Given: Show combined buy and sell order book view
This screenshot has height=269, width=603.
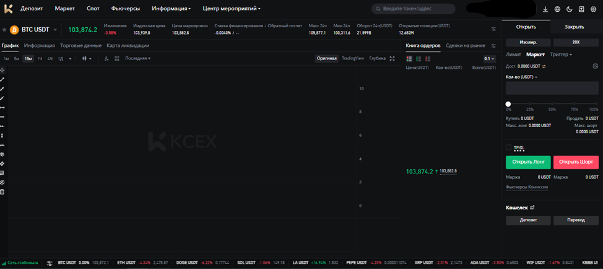Looking at the screenshot, I should [x=409, y=59].
